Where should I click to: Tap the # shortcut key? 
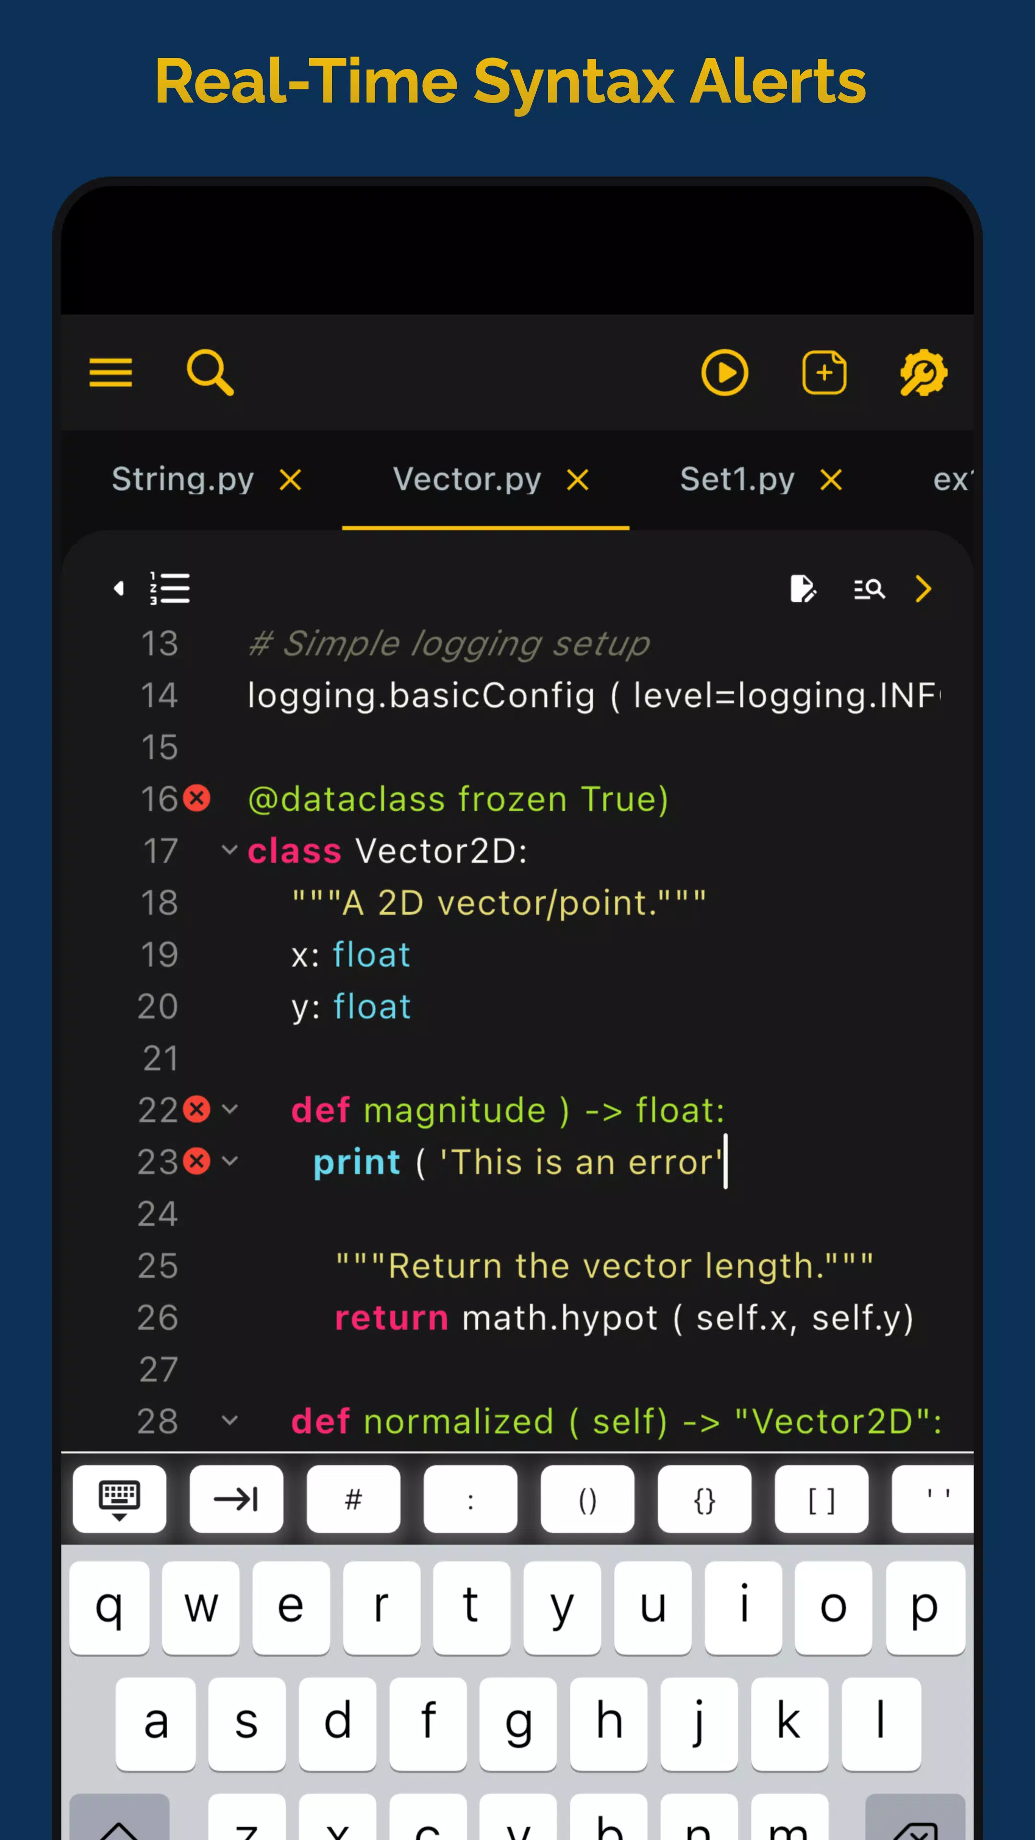(354, 1499)
